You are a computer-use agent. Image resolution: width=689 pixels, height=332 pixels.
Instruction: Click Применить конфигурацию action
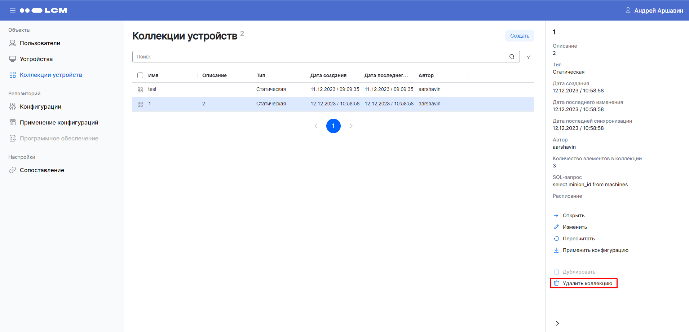coord(595,250)
